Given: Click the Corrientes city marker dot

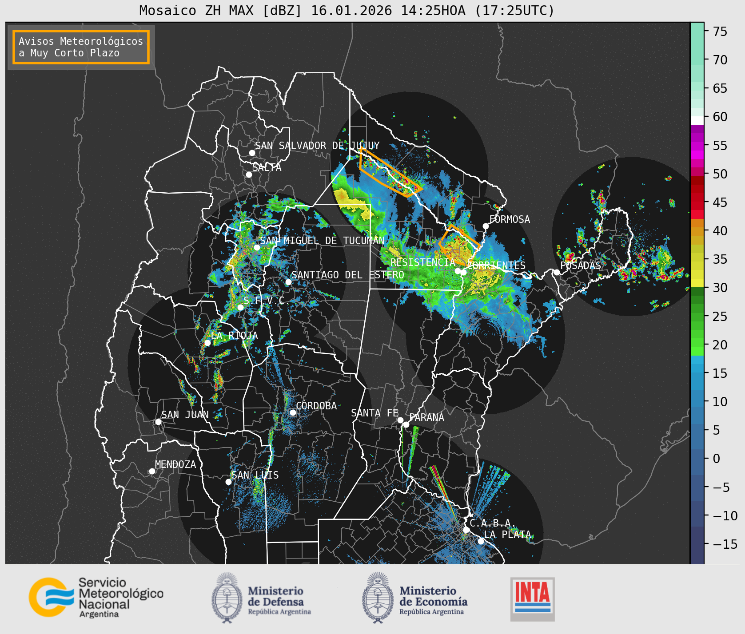Looking at the screenshot, I should (x=463, y=272).
